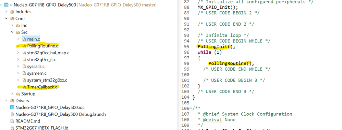Click the PollingRoutine.c file icon
The image size is (342, 130).
click(x=24, y=46)
